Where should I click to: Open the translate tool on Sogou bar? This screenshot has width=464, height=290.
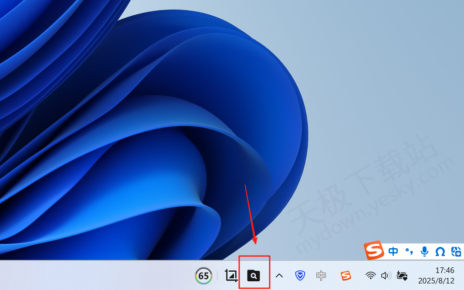456,251
